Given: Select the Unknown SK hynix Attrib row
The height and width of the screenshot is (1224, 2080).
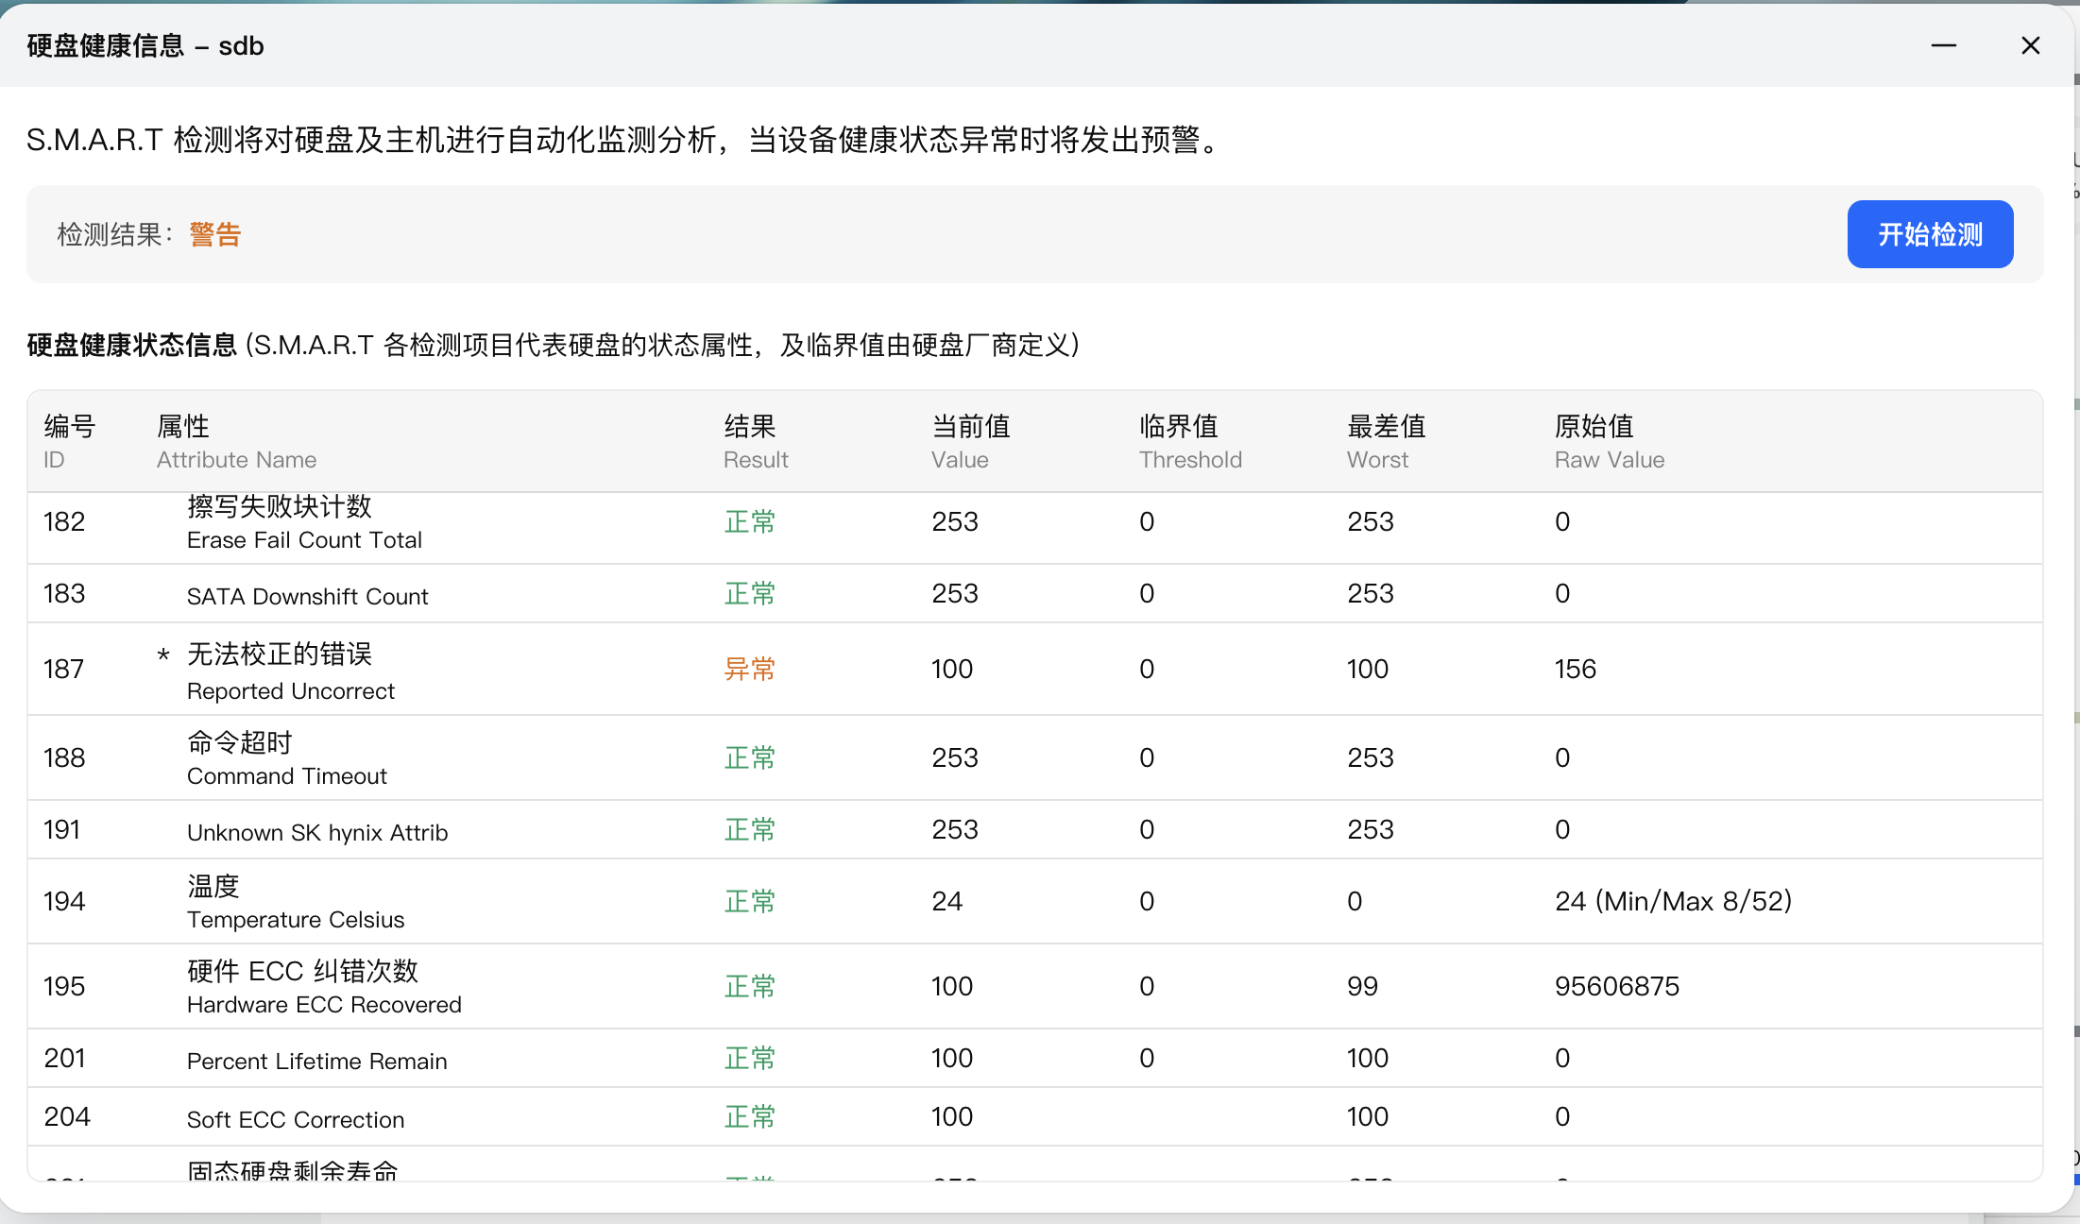Looking at the screenshot, I should coord(316,832).
